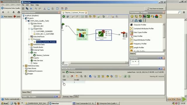Click the Firefox Home icon in background browser
187x105 pixels.
point(184,12)
